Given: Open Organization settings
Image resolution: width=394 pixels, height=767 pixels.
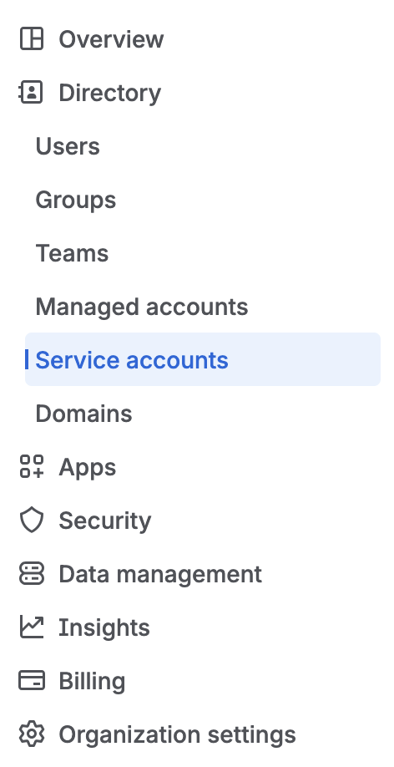Looking at the screenshot, I should 177,734.
